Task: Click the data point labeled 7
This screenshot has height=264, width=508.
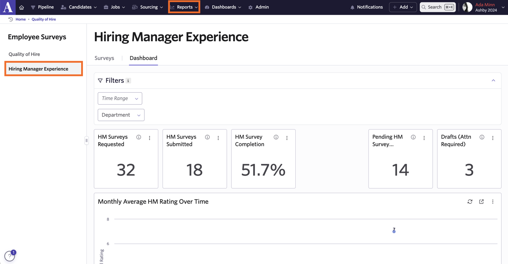Action: (x=394, y=231)
